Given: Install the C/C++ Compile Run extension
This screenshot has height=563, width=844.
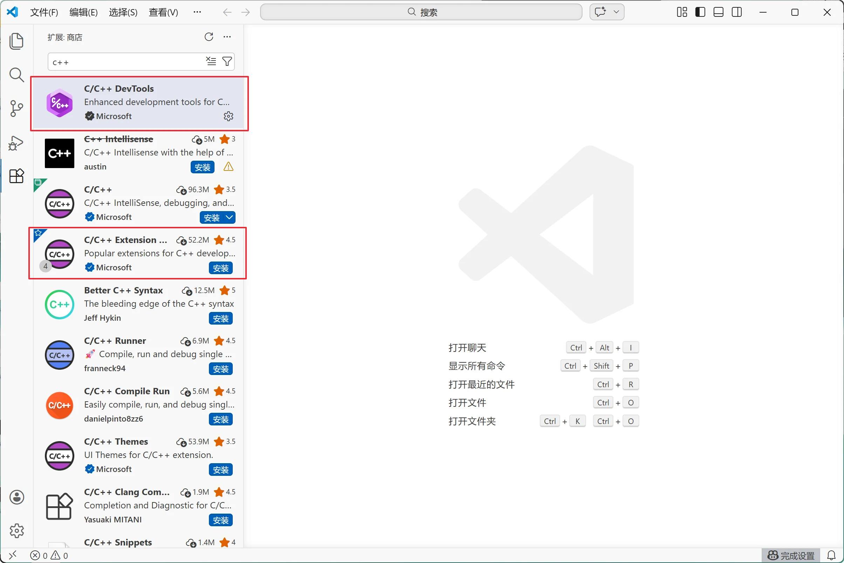Looking at the screenshot, I should pos(221,419).
